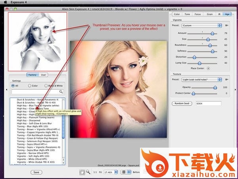Select preset High Key - Sharpened
238x179 pixels.
coord(29,120)
